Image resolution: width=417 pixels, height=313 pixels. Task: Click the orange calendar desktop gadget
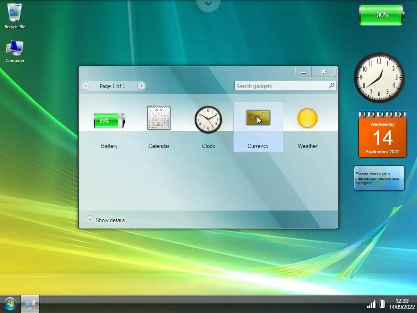point(382,134)
